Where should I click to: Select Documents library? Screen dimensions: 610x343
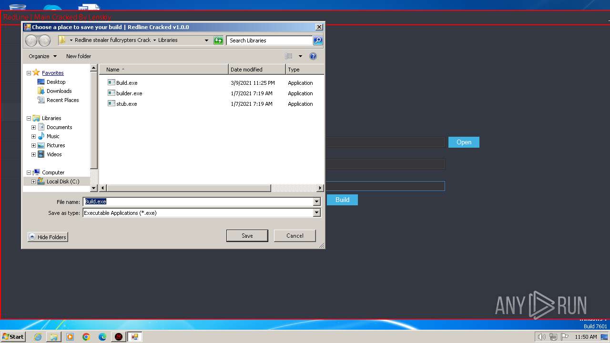pos(59,127)
